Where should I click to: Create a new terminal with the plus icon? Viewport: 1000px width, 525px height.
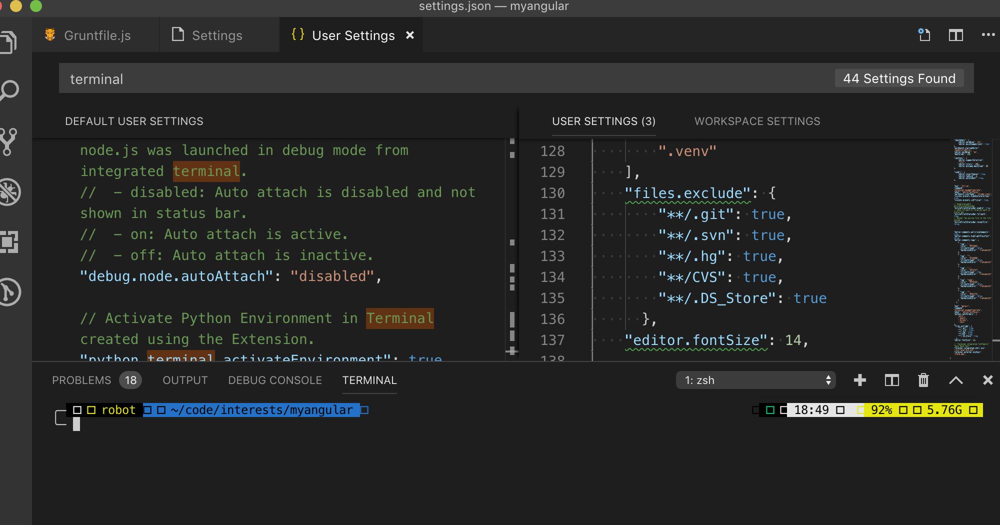click(x=860, y=380)
